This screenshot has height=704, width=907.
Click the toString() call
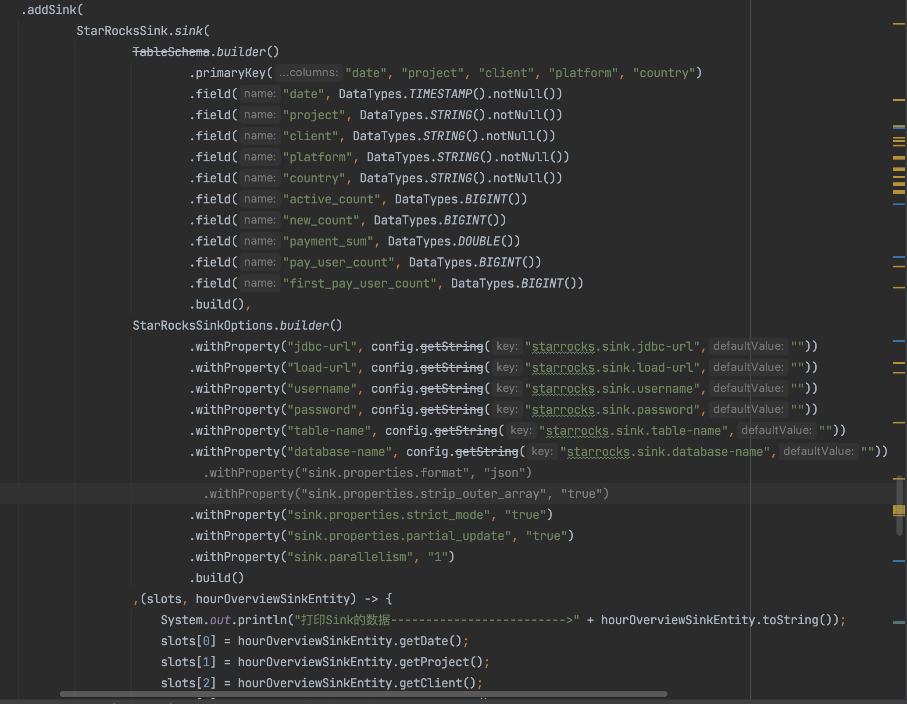[797, 620]
